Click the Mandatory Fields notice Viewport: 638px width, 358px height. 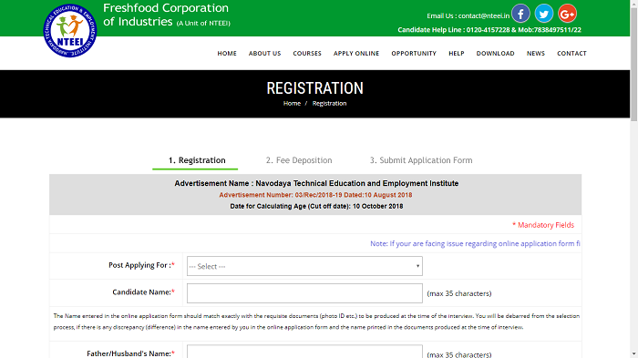[543, 225]
